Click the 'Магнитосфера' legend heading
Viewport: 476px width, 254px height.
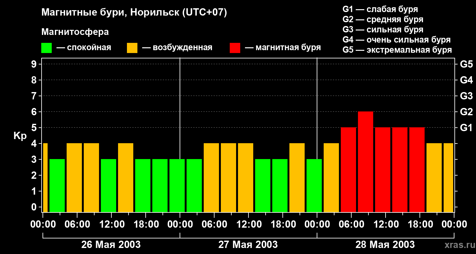click(75, 32)
